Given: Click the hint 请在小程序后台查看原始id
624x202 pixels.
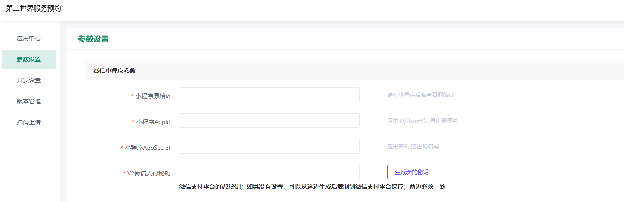Looking at the screenshot, I should pos(420,95).
